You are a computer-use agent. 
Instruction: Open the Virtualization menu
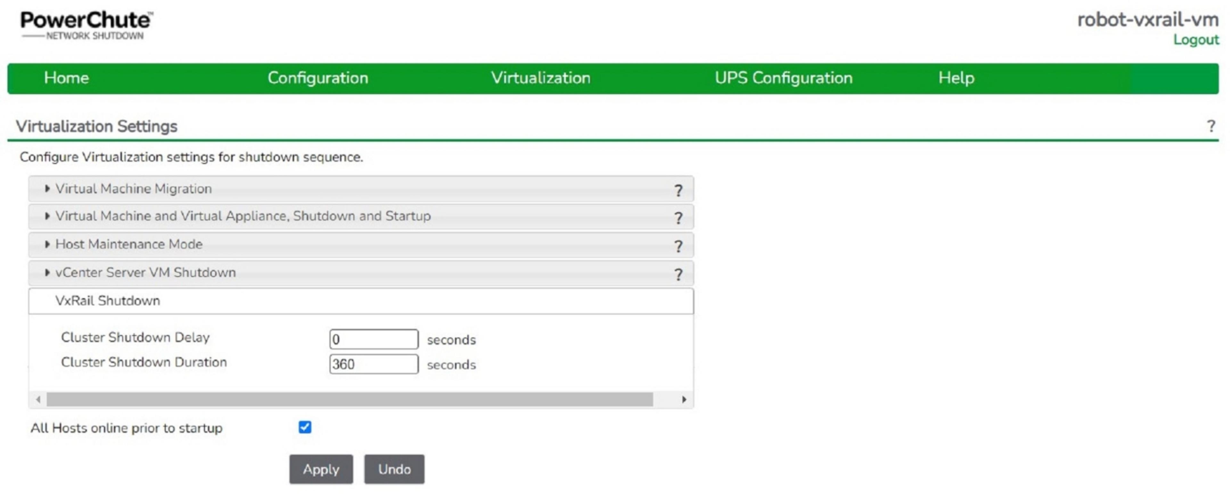[x=540, y=78]
